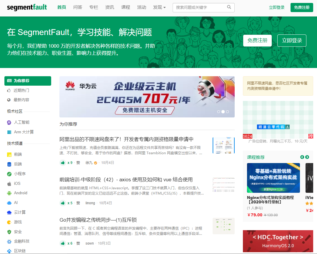Click the Arm 大计算 icon
The height and width of the screenshot is (254, 317).
click(9, 132)
